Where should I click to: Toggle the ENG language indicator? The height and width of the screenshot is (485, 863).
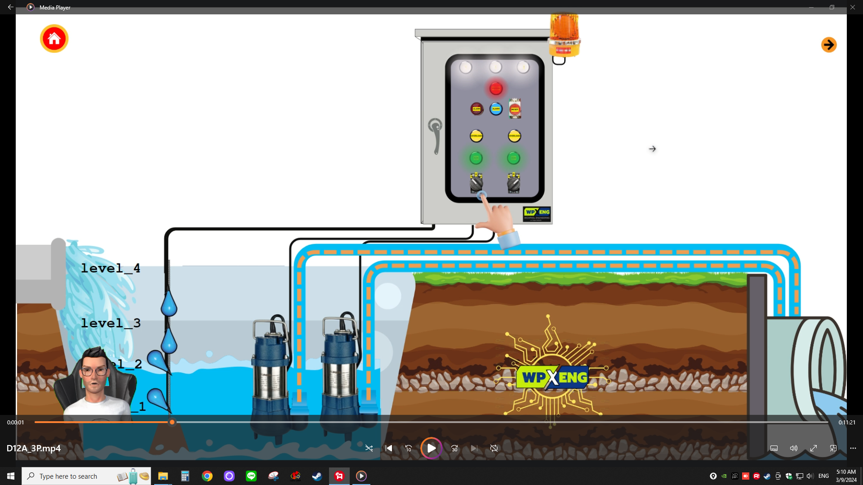click(823, 476)
